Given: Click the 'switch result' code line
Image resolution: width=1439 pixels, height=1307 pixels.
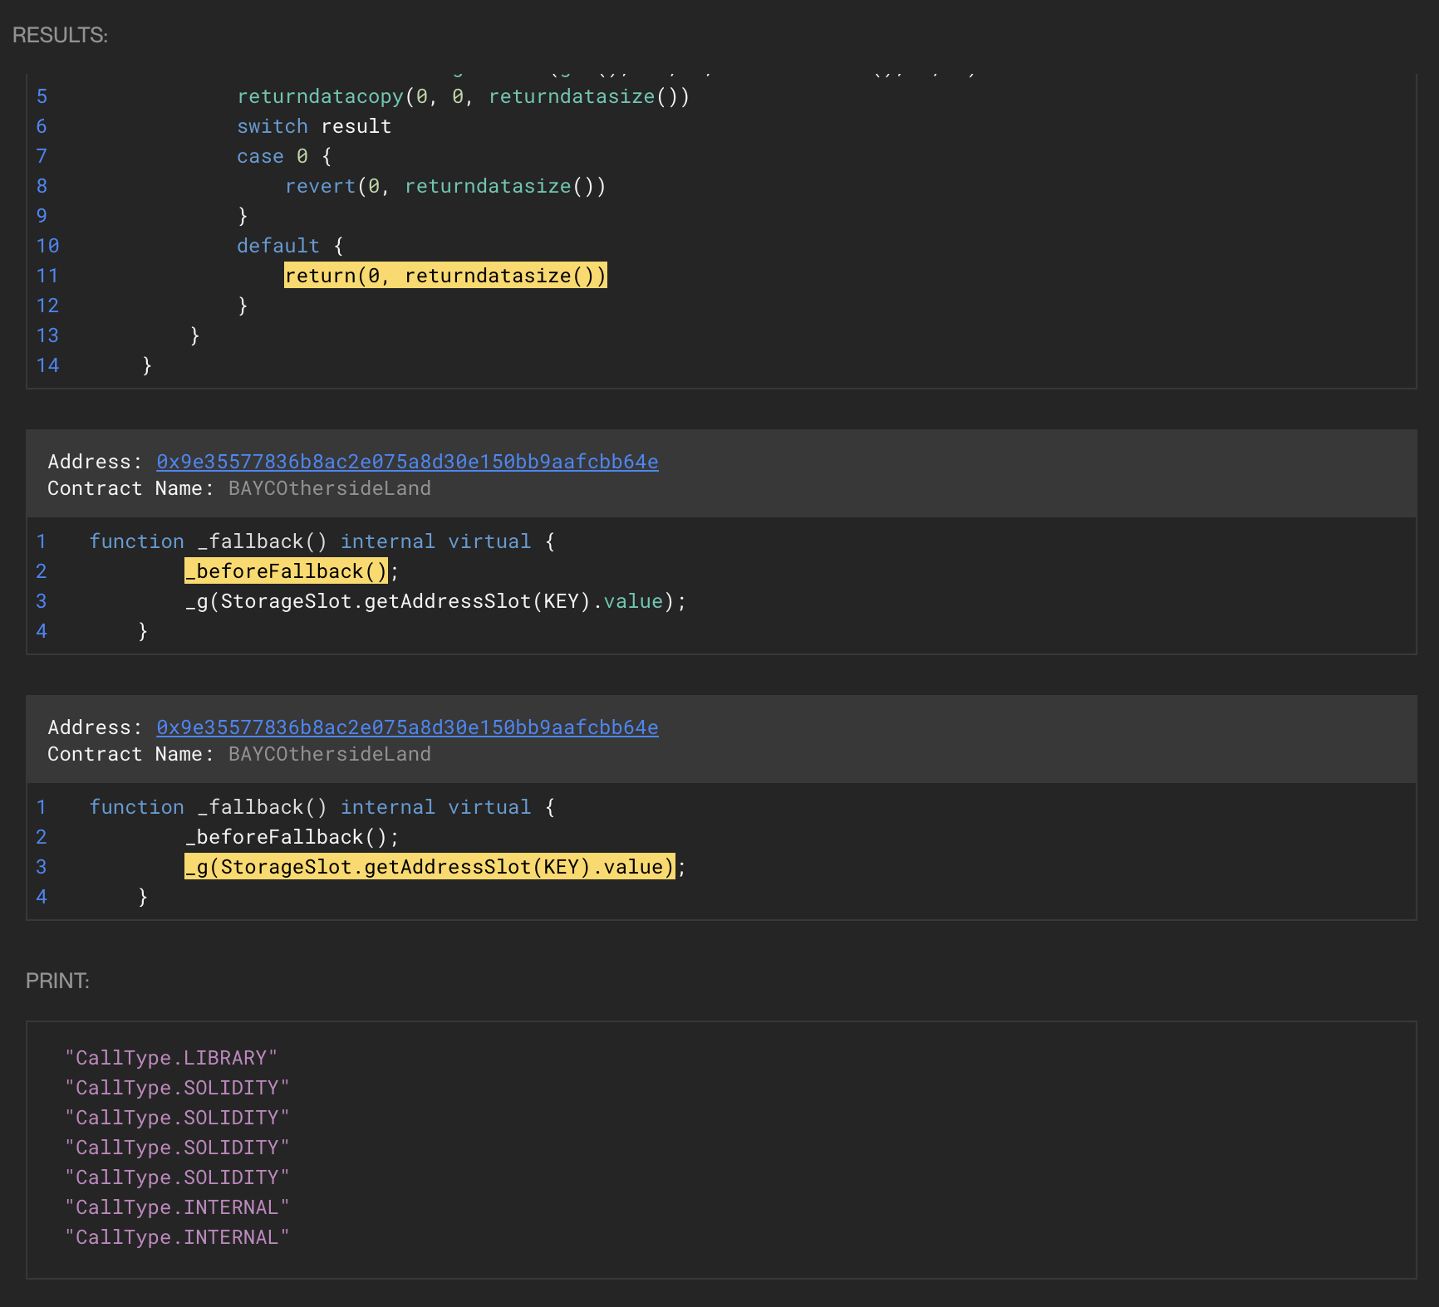Looking at the screenshot, I should click(314, 126).
